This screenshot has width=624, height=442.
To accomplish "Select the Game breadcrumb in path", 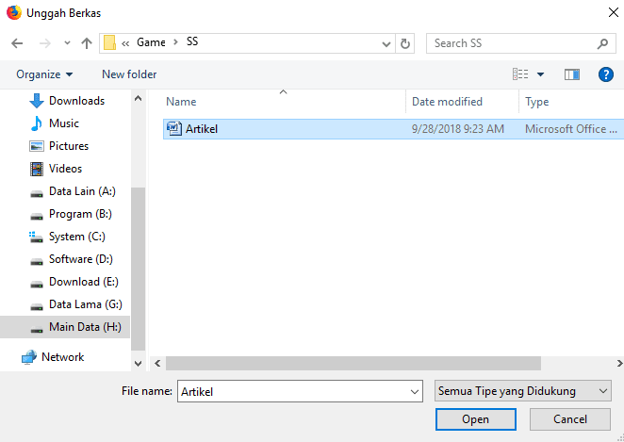I will pyautogui.click(x=151, y=42).
